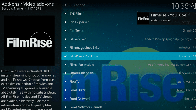
Task: Click the bullet icon beside Fitness Blender
Action: (65, 73)
